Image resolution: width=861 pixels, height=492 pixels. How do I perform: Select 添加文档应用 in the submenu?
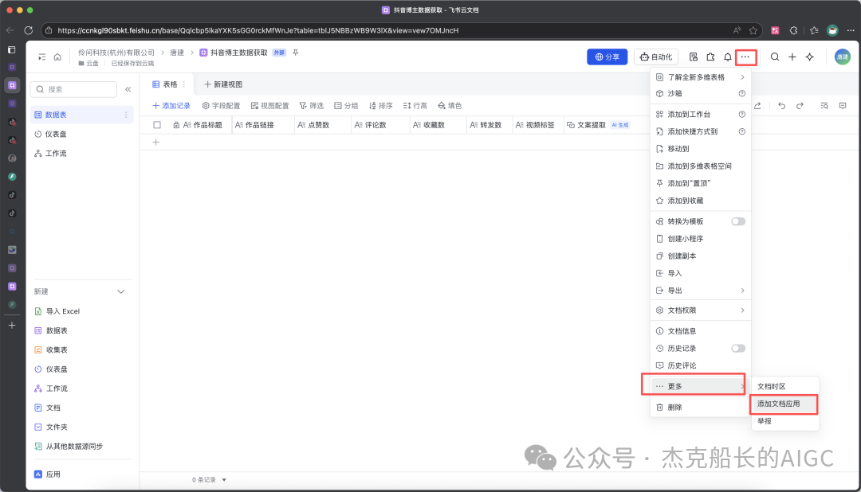tap(784, 404)
